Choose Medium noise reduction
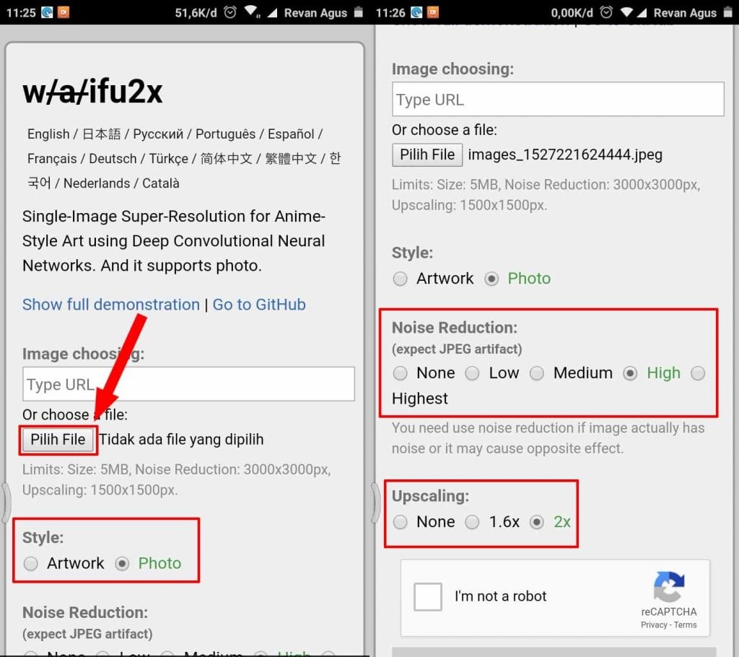Image resolution: width=739 pixels, height=657 pixels. [x=537, y=373]
